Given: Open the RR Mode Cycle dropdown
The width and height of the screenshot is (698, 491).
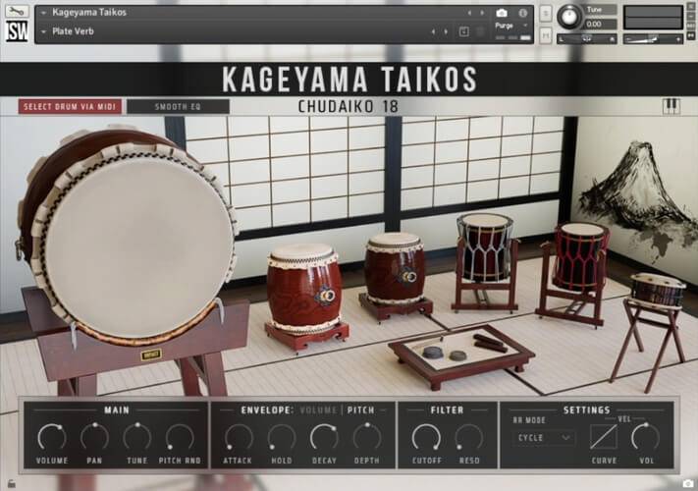Looking at the screenshot, I should pos(544,438).
